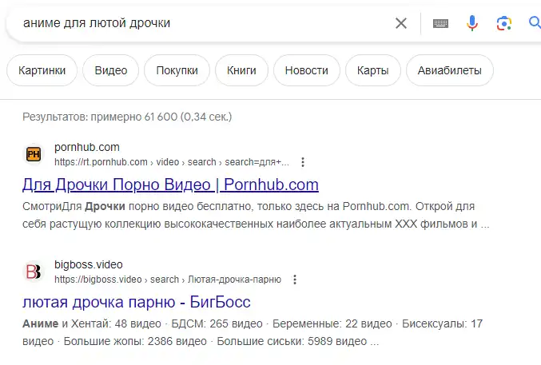Viewport: 541px width, 365px height.
Task: Switch to the Книги tab
Action: (x=241, y=70)
